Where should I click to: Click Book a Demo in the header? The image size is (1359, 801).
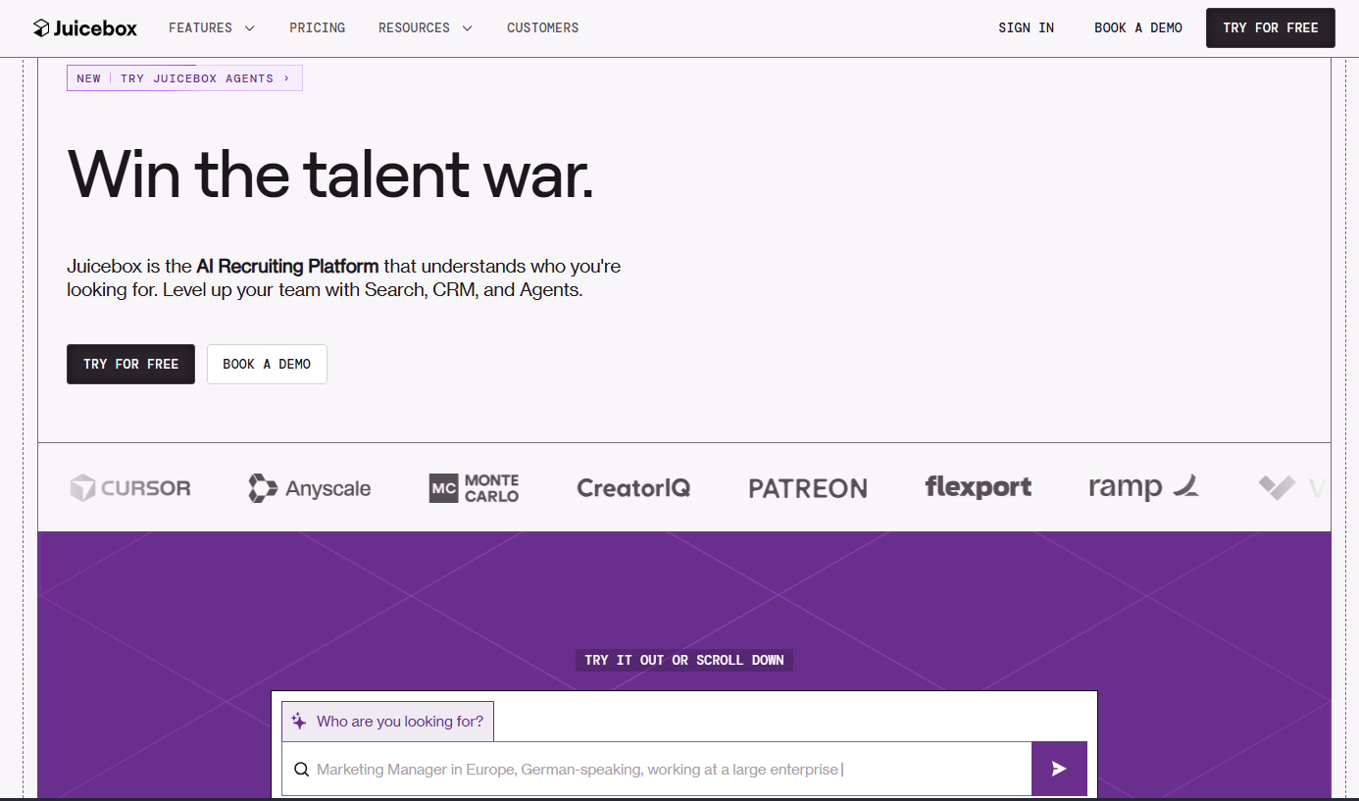(1138, 28)
